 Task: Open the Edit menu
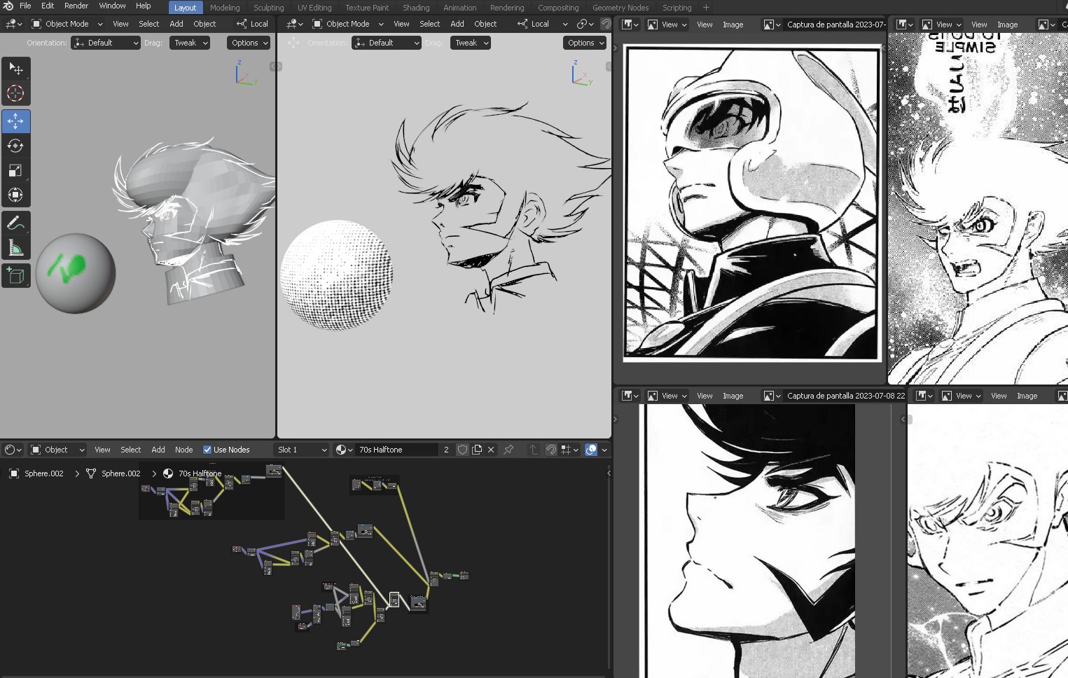(48, 6)
